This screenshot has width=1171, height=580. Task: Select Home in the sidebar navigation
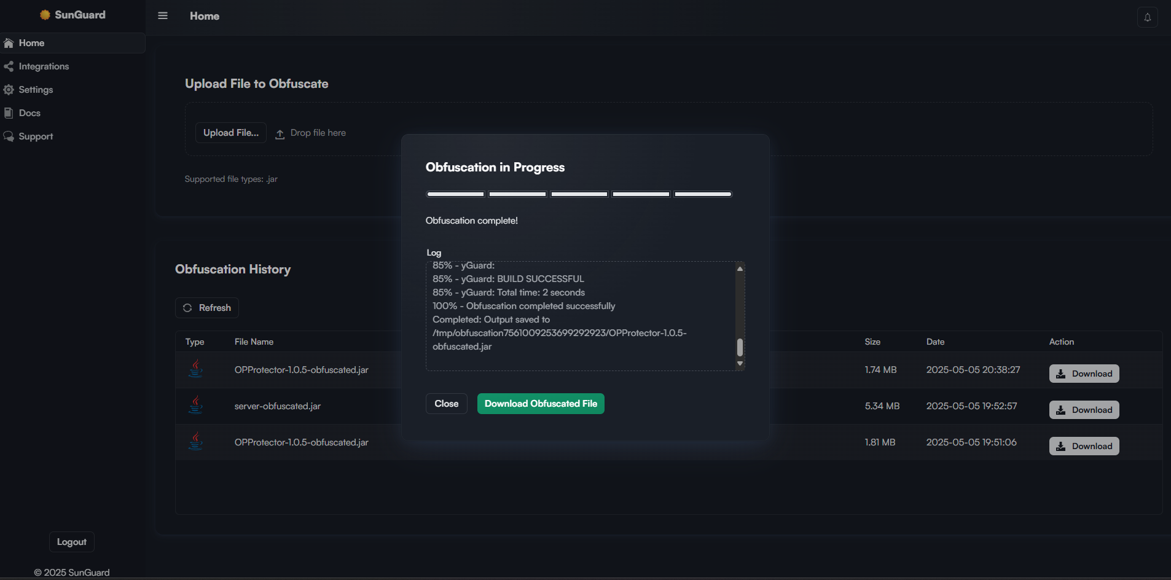(x=31, y=43)
